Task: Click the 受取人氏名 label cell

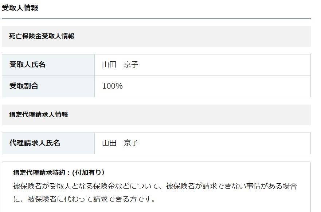Action: 48,65
